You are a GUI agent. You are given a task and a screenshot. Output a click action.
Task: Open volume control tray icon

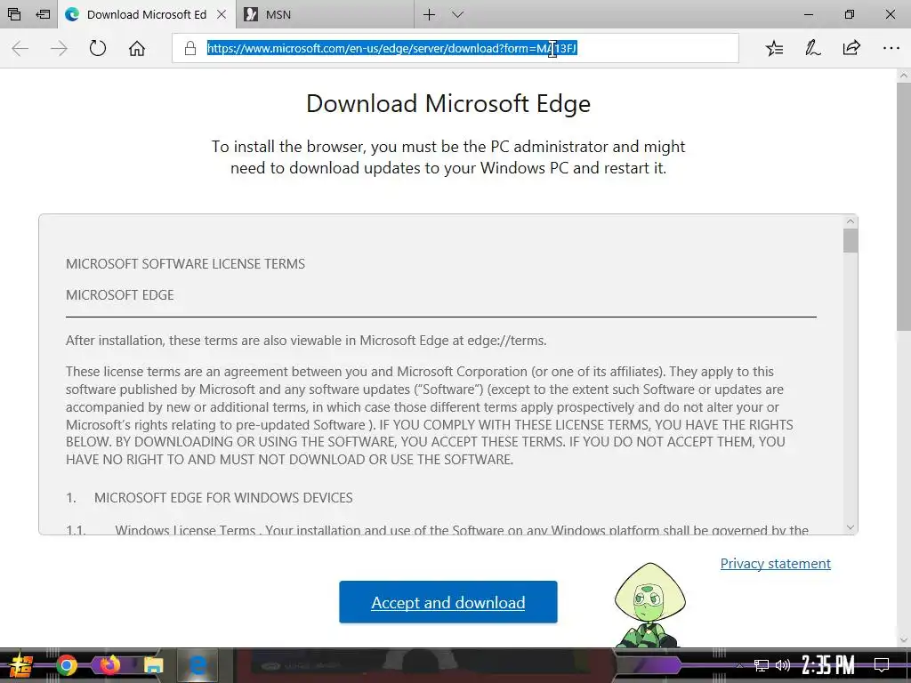click(x=783, y=665)
